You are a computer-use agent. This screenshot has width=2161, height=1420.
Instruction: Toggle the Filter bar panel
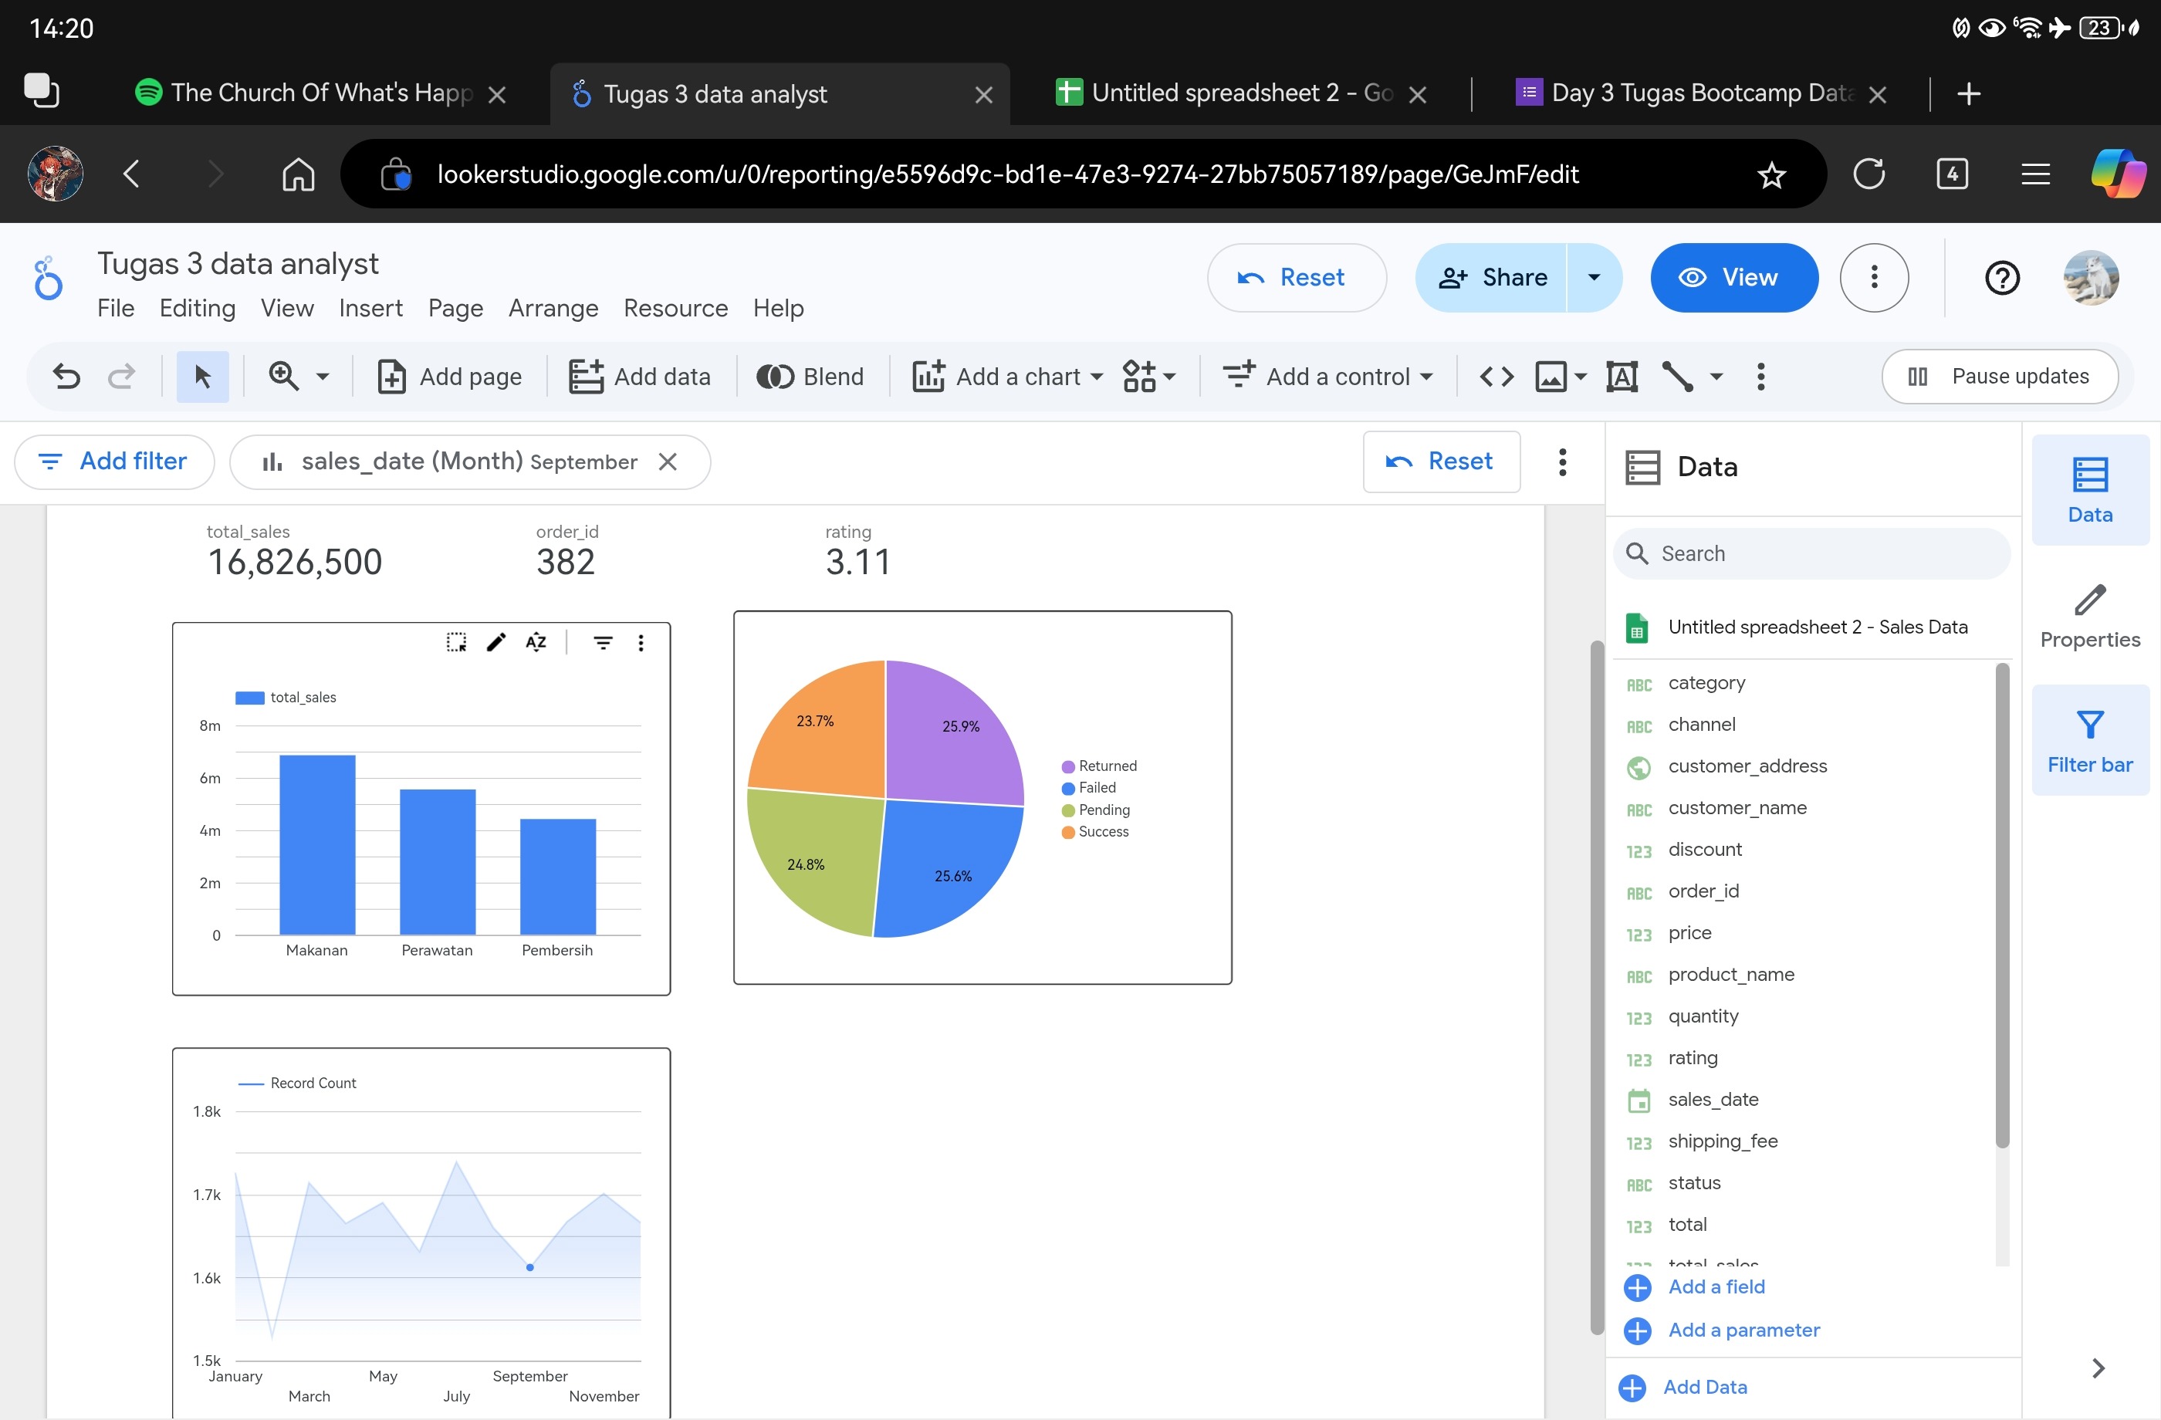tap(2089, 741)
